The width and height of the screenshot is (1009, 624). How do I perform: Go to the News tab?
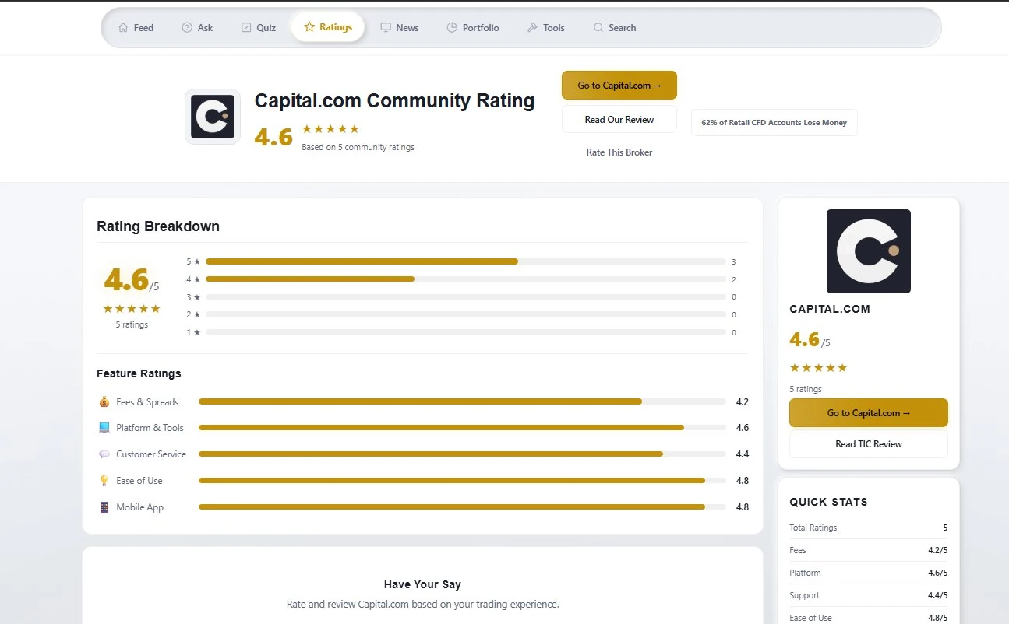(400, 28)
